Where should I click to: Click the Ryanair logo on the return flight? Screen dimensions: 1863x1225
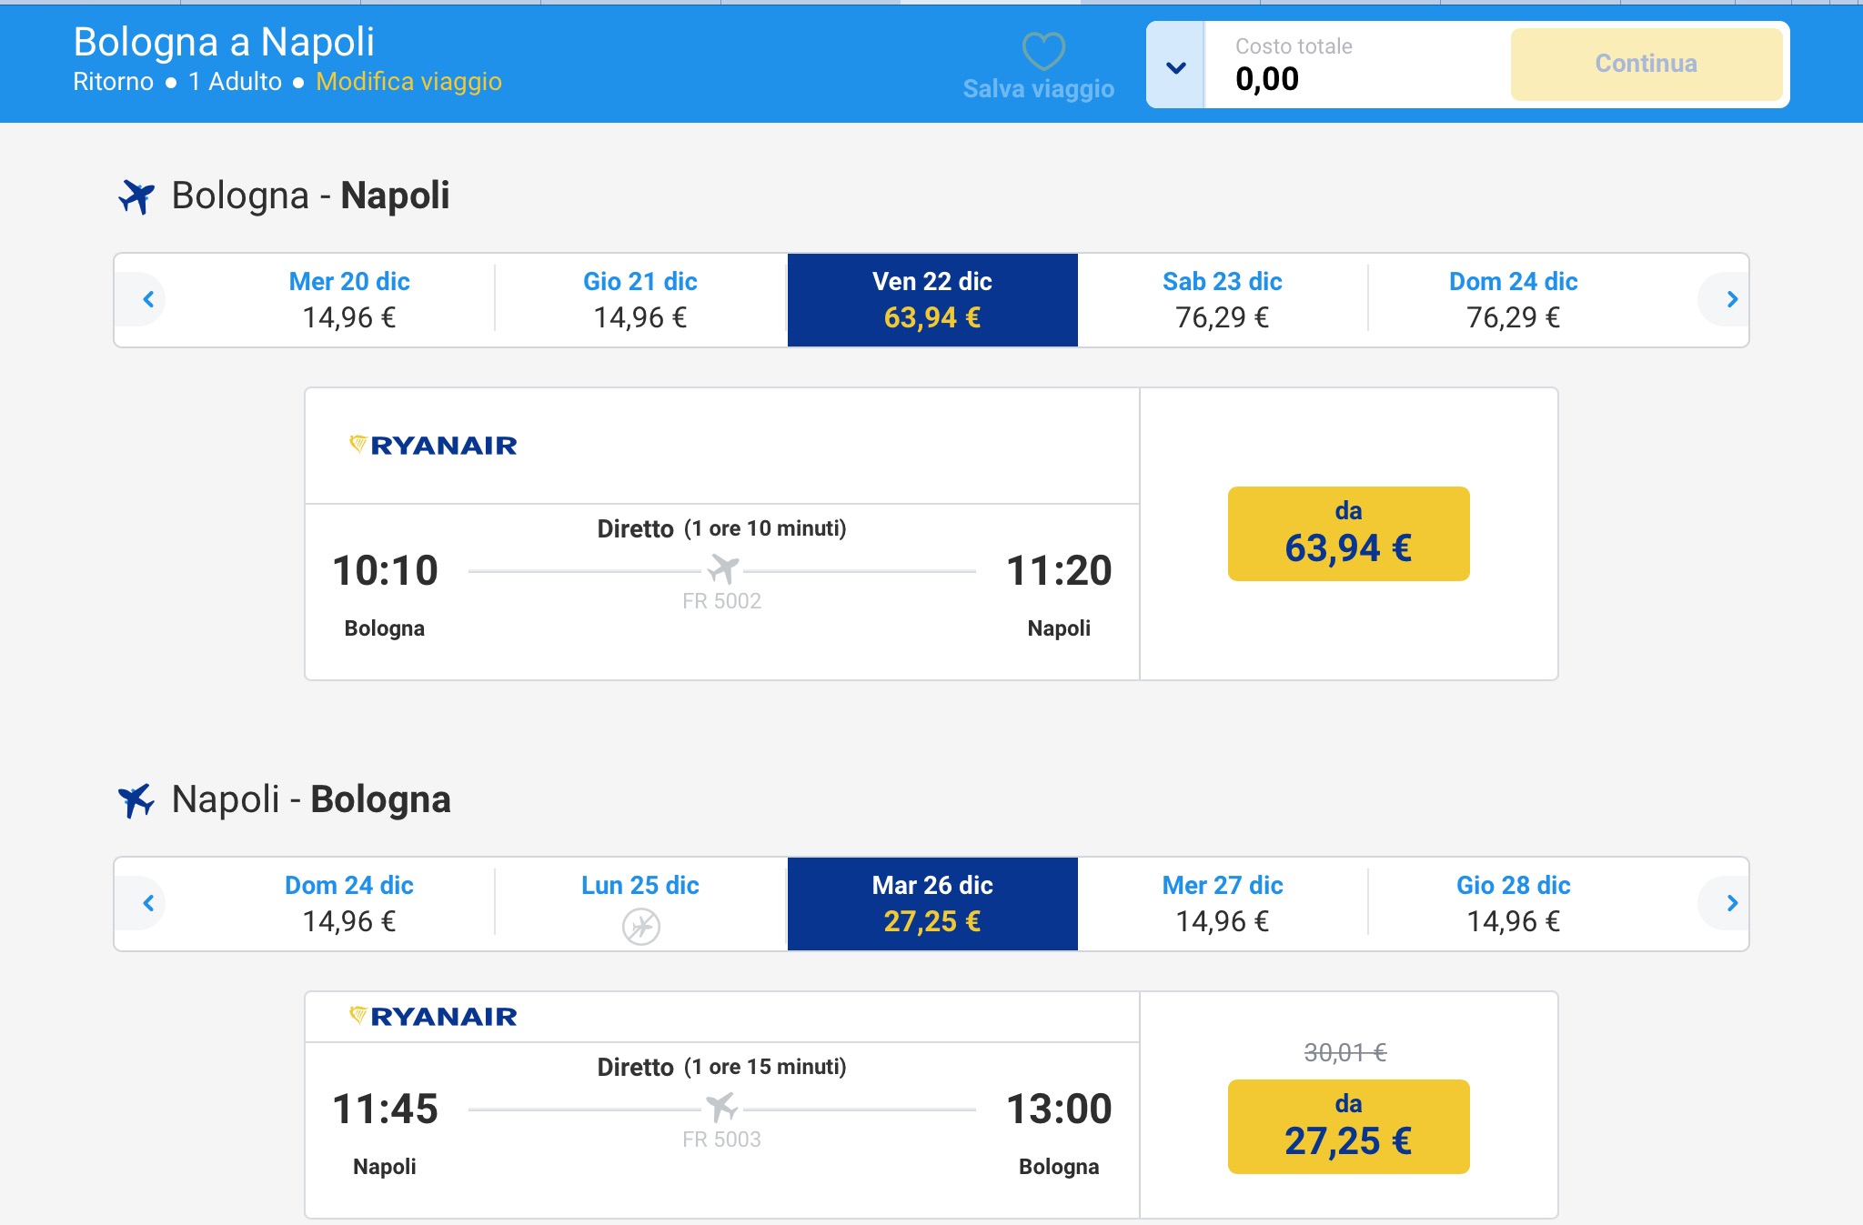434,1016
